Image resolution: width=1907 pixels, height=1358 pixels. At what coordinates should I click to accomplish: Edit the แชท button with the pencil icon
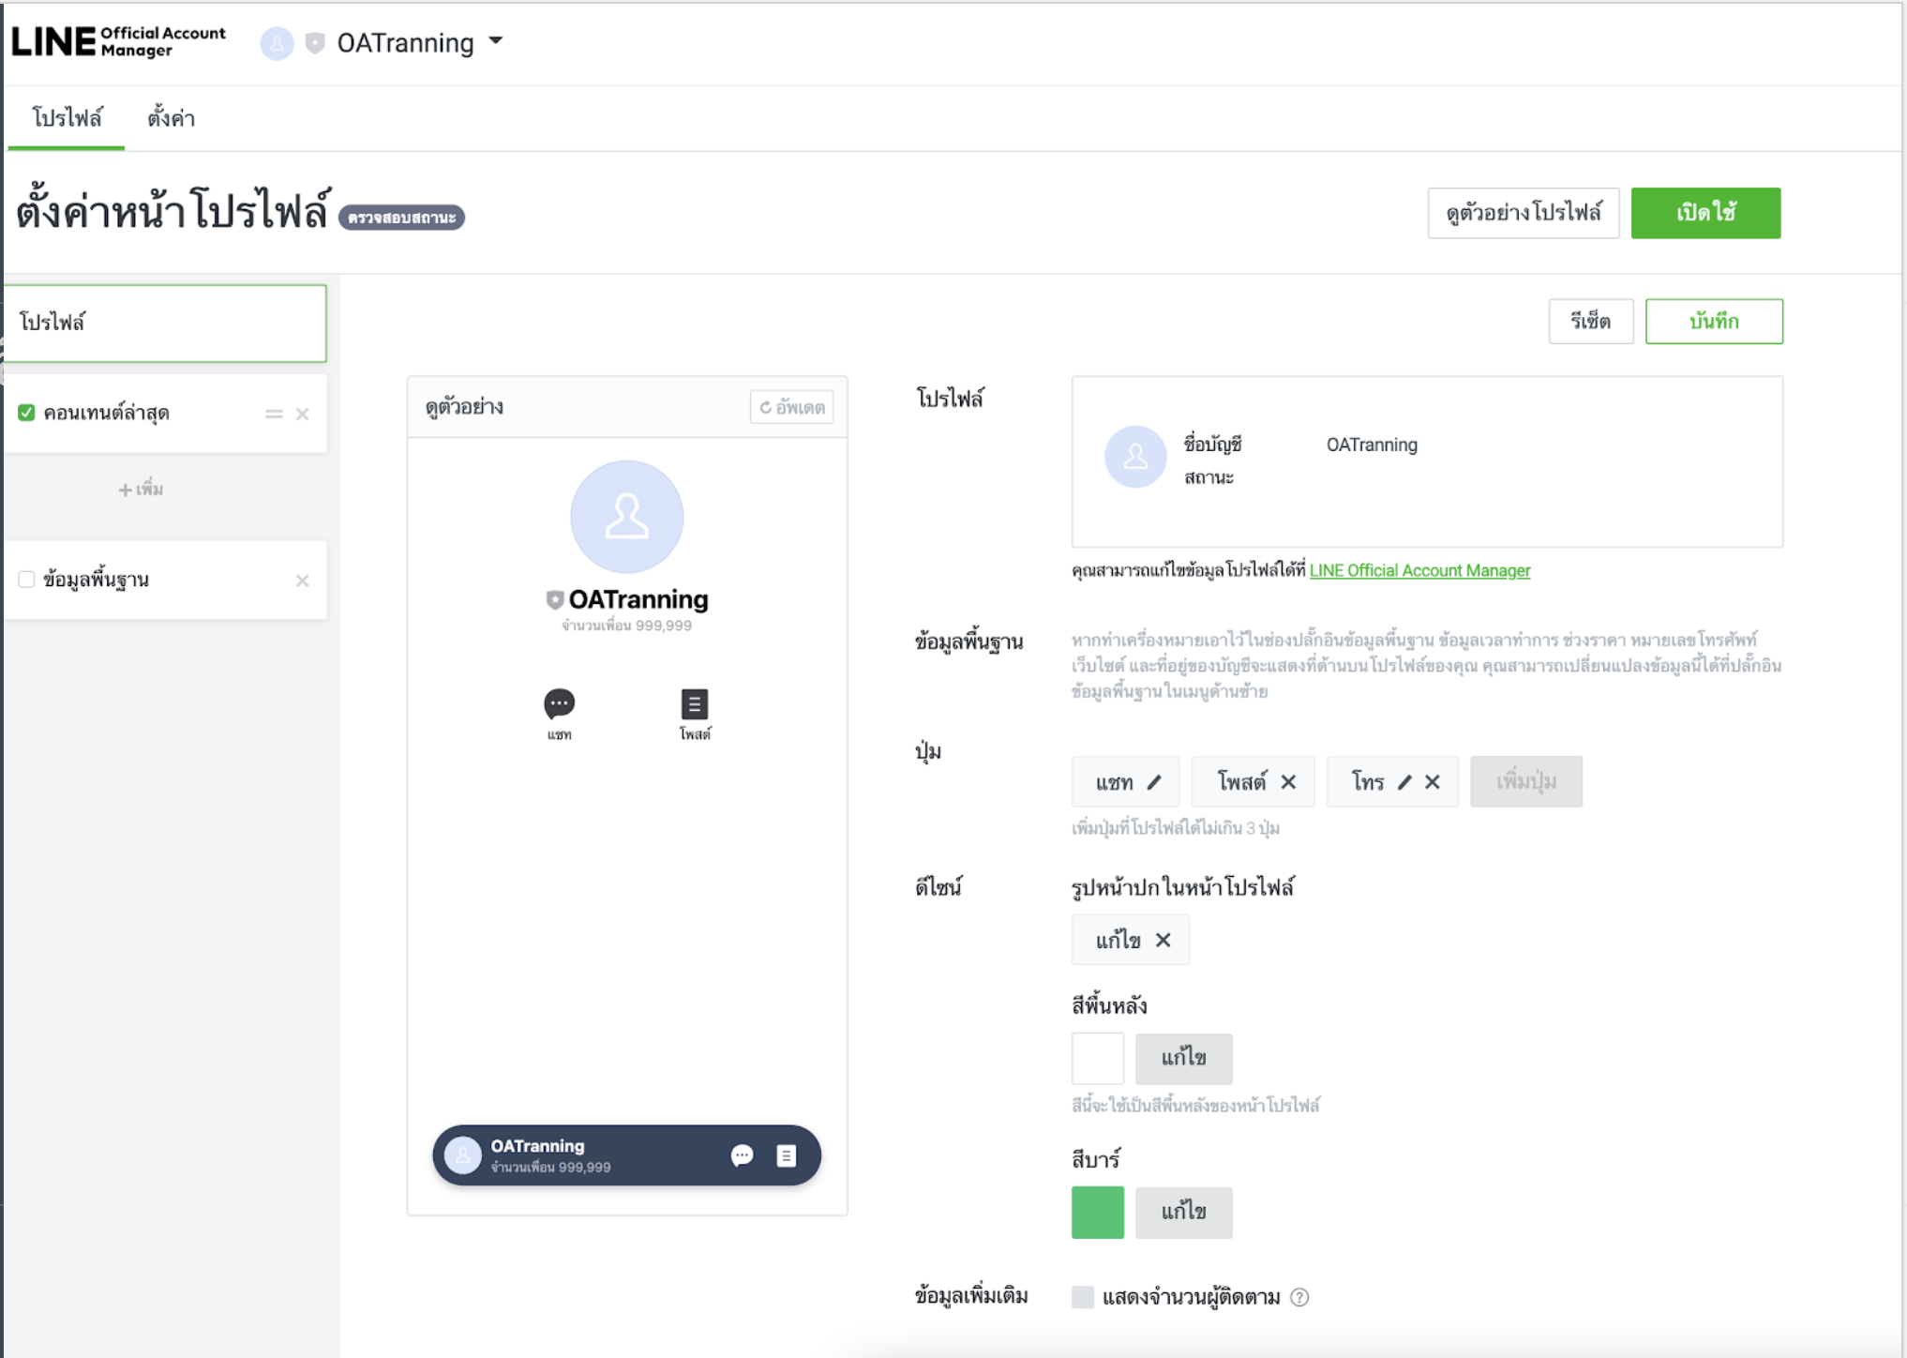pyautogui.click(x=1154, y=782)
